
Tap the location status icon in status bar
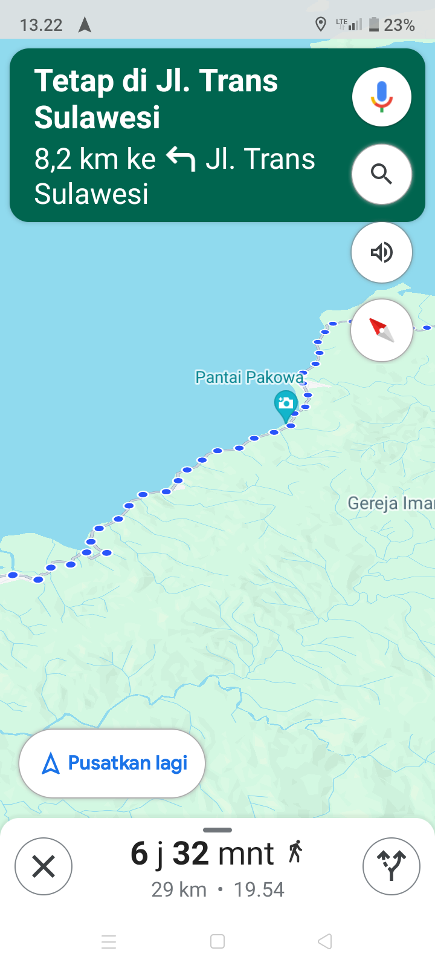321,24
